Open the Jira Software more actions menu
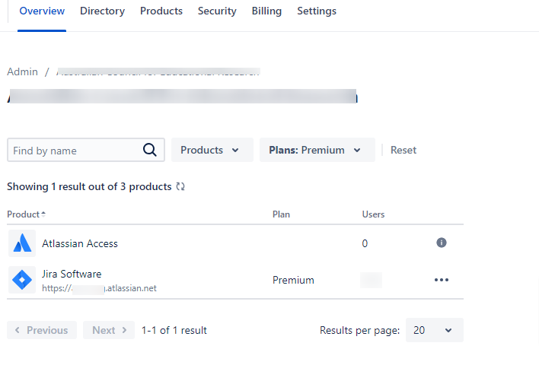Image resolution: width=539 pixels, height=365 pixels. click(442, 280)
